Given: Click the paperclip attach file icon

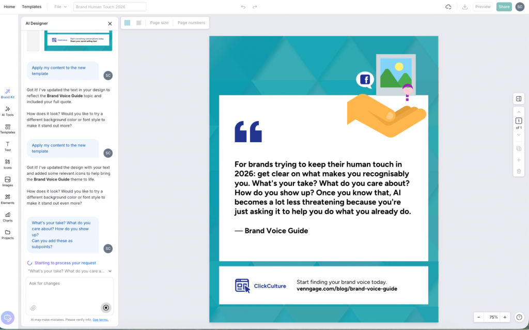Looking at the screenshot, I should [x=33, y=308].
